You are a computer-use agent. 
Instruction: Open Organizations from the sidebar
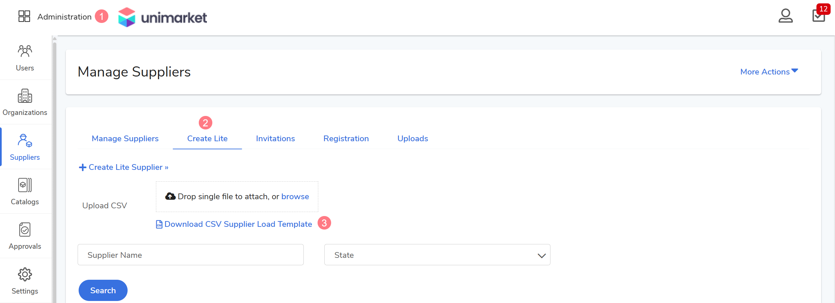25,102
